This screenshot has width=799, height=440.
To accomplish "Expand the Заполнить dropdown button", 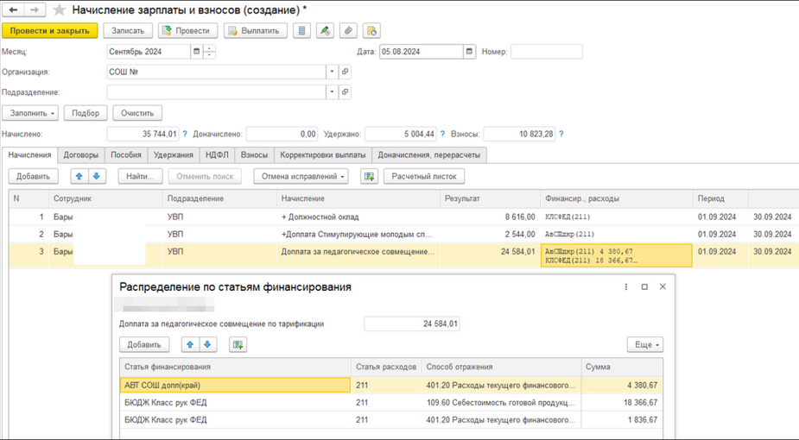I will click(x=31, y=113).
